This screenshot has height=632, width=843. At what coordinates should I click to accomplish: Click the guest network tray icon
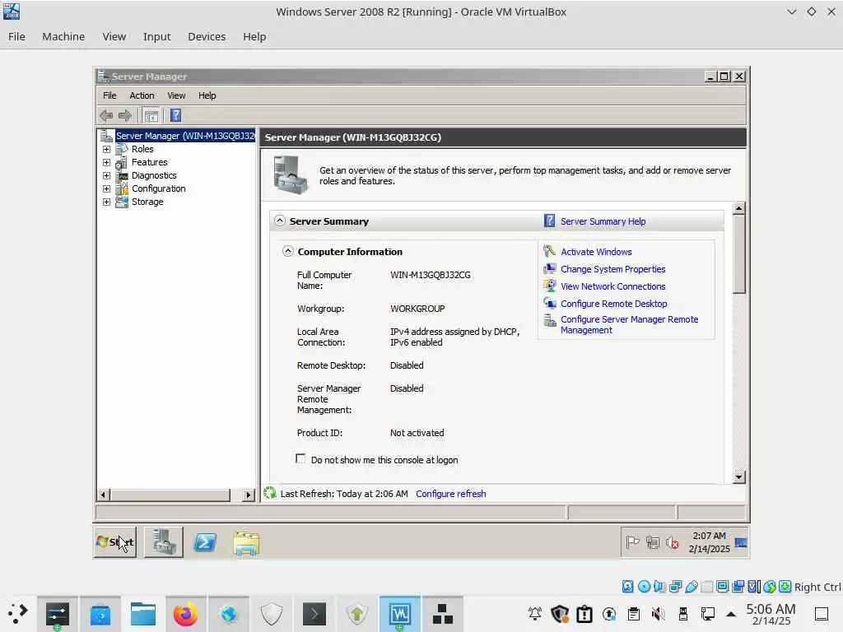pyautogui.click(x=653, y=543)
